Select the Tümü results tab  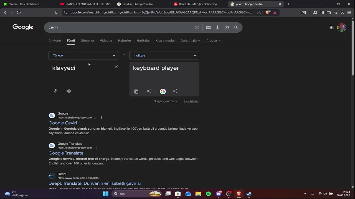(71, 41)
